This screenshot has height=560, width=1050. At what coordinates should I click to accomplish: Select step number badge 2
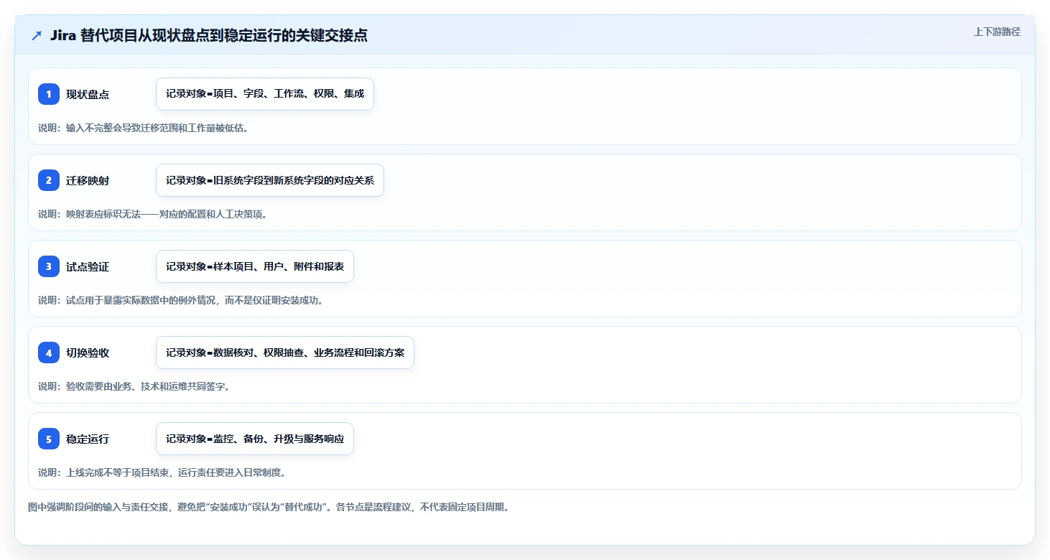point(49,180)
